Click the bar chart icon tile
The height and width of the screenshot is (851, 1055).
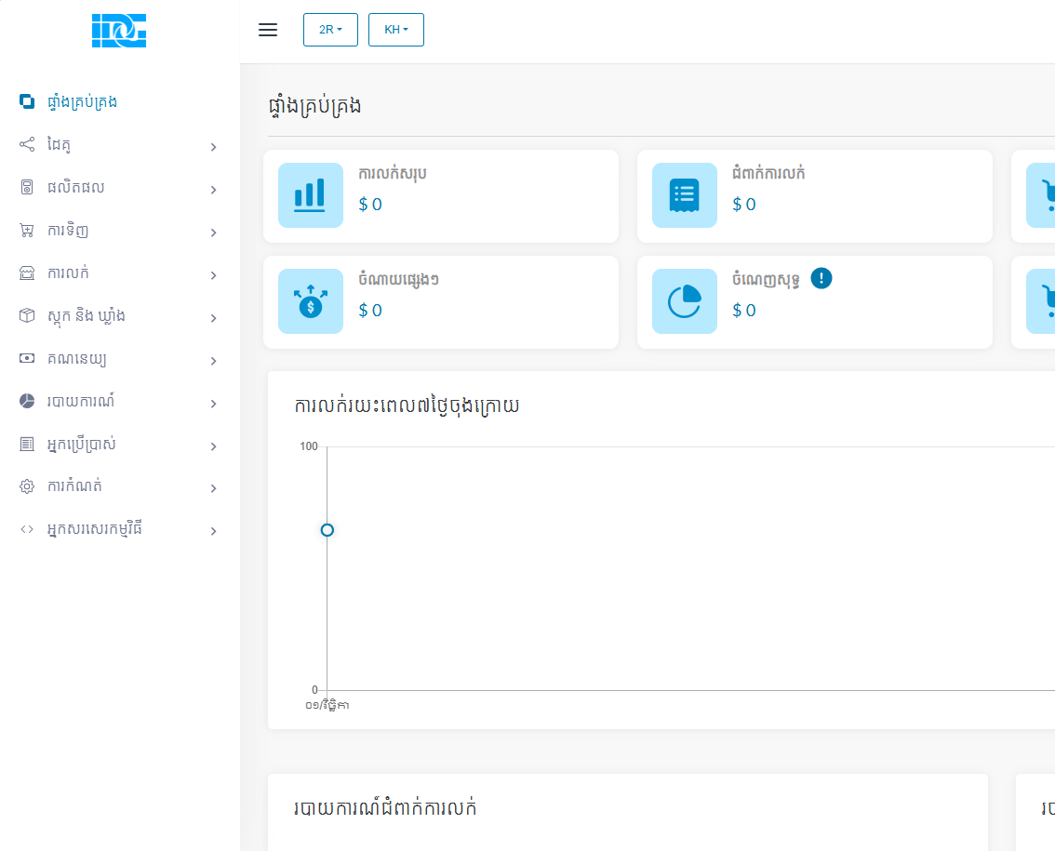pos(311,195)
